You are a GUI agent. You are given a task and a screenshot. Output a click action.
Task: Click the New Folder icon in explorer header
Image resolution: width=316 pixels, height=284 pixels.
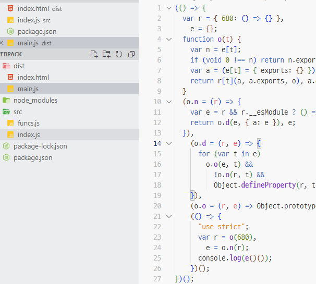tap(106, 54)
